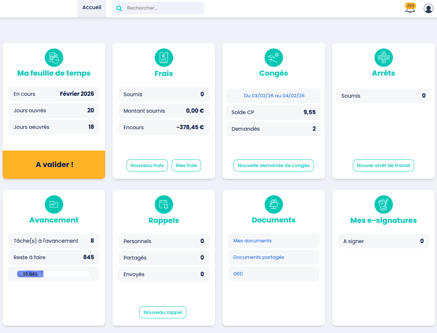Click the Avancement folder icon
437x333 pixels.
[x=54, y=204]
